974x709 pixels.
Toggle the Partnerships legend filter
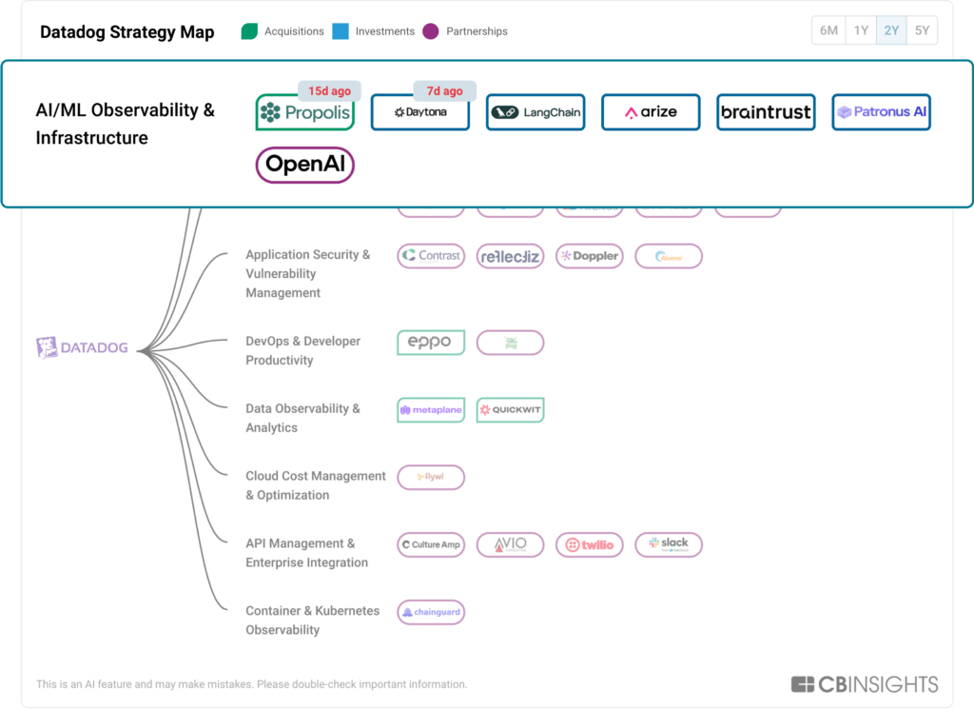(x=465, y=31)
